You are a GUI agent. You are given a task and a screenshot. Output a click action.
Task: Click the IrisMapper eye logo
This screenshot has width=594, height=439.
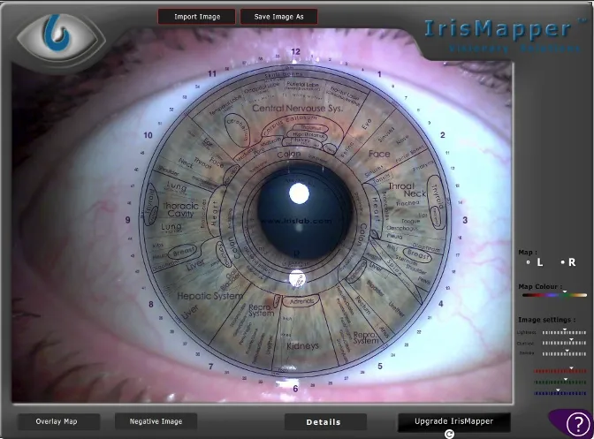[x=61, y=39]
